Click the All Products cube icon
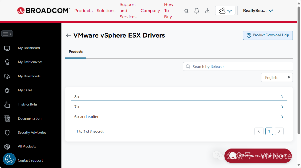The image size is (301, 168). coord(7,147)
